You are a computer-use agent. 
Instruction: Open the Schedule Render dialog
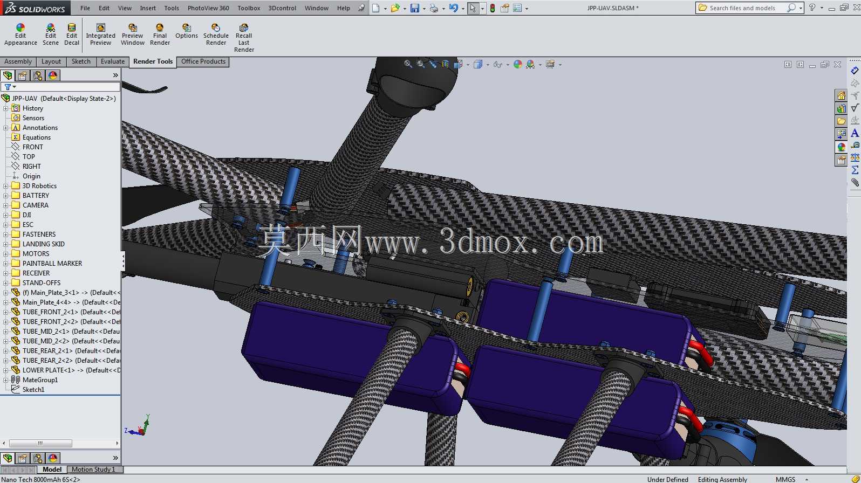(216, 35)
